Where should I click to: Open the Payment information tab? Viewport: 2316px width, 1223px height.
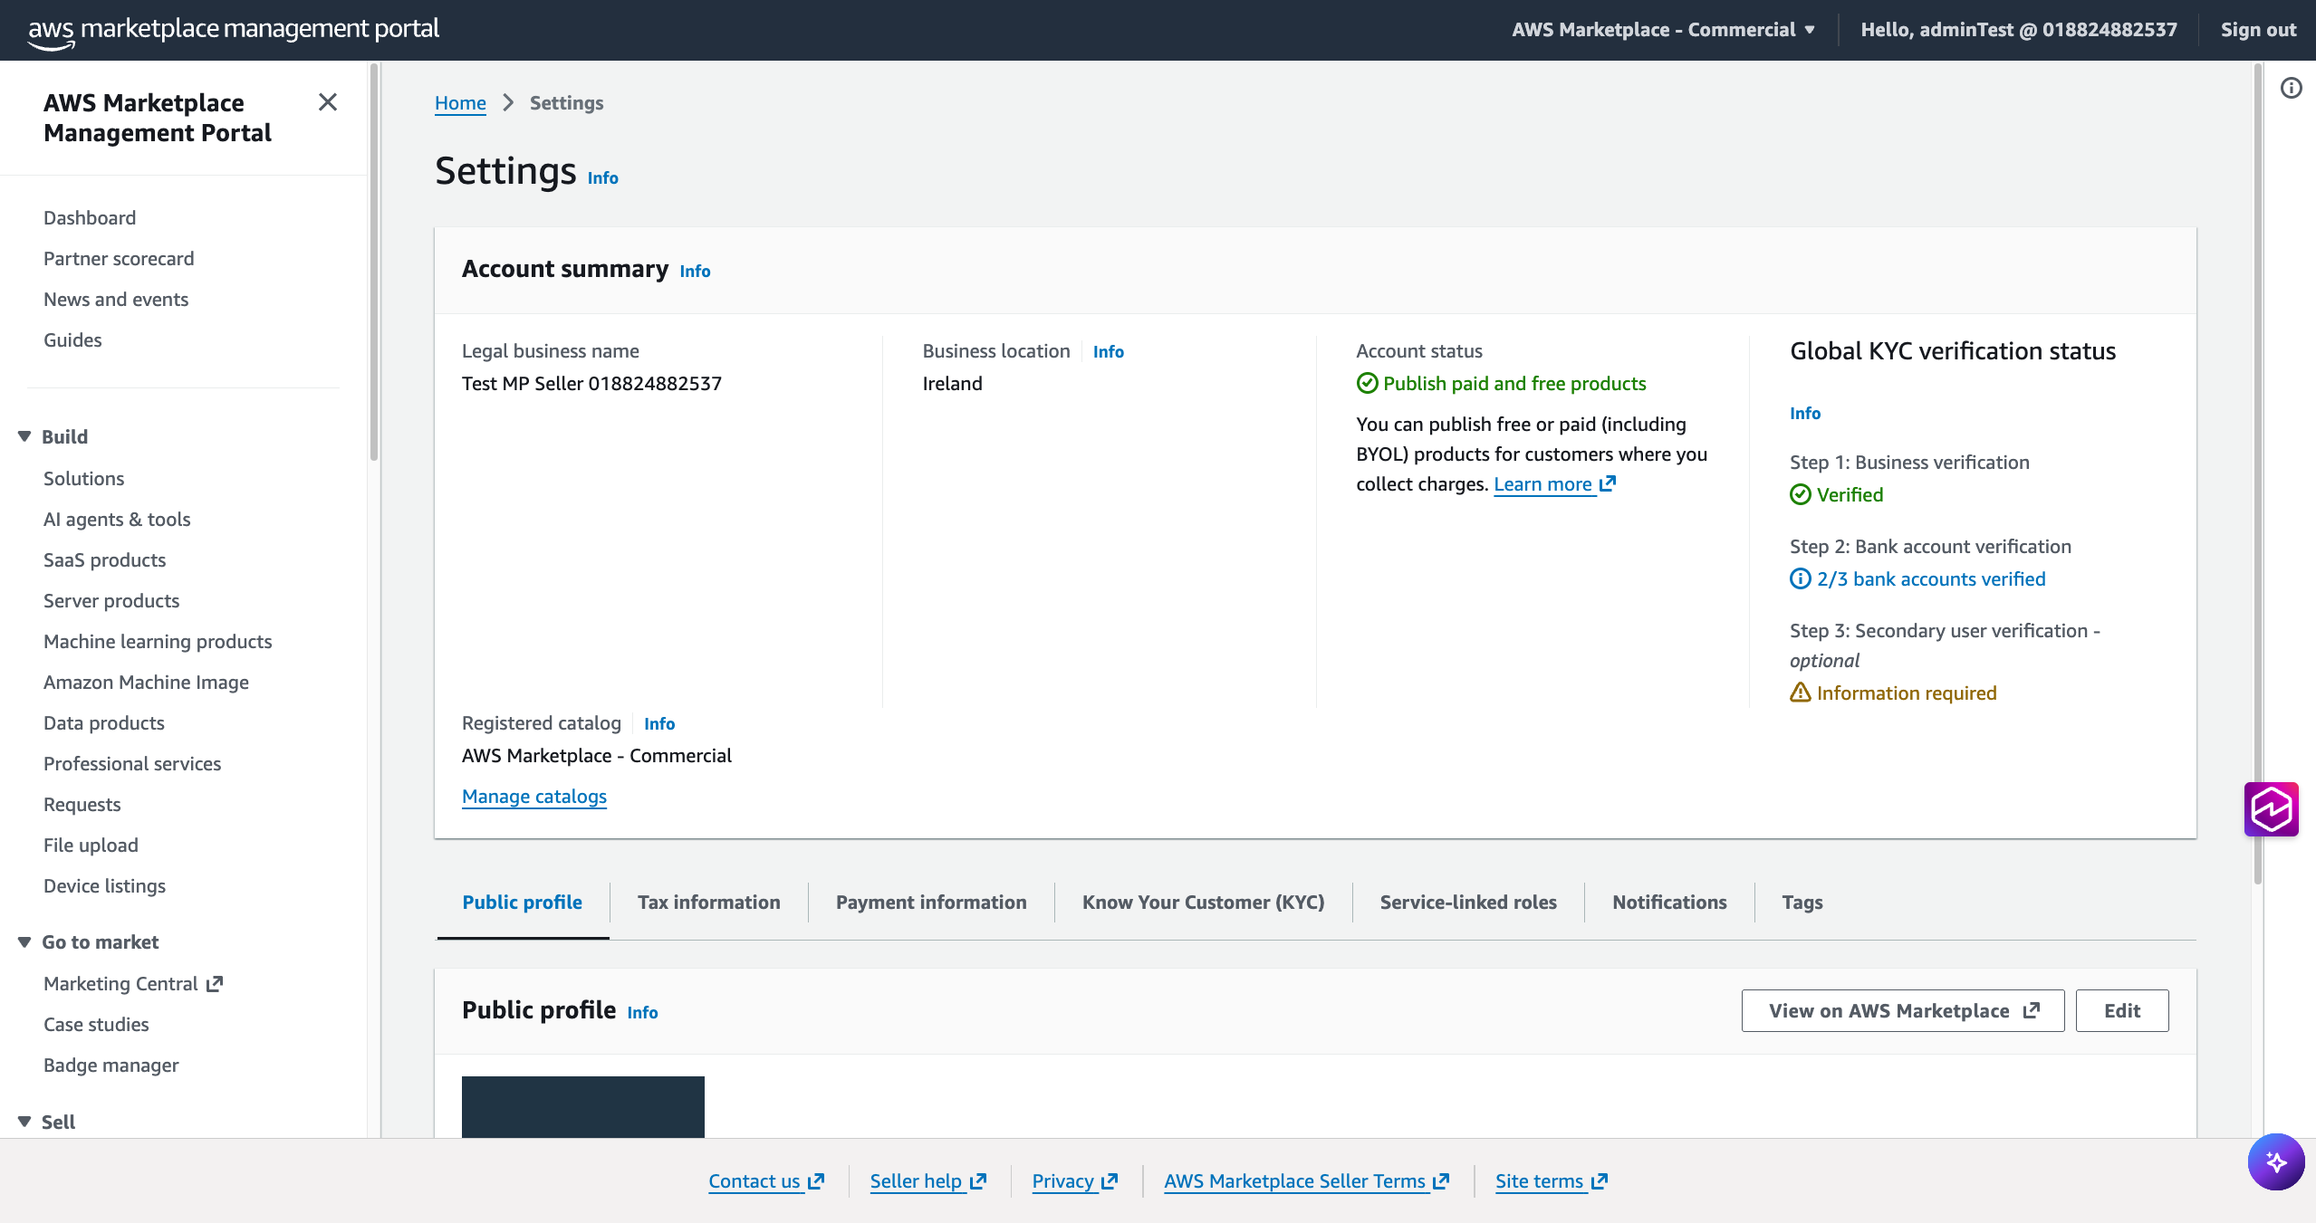[x=931, y=902]
